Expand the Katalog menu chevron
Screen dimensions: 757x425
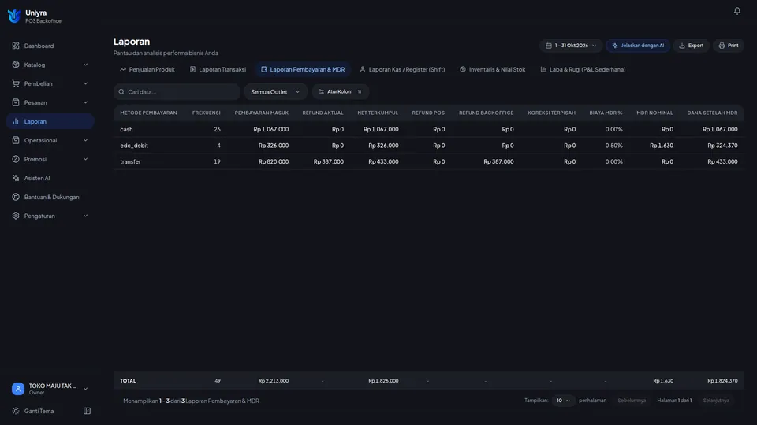point(85,65)
